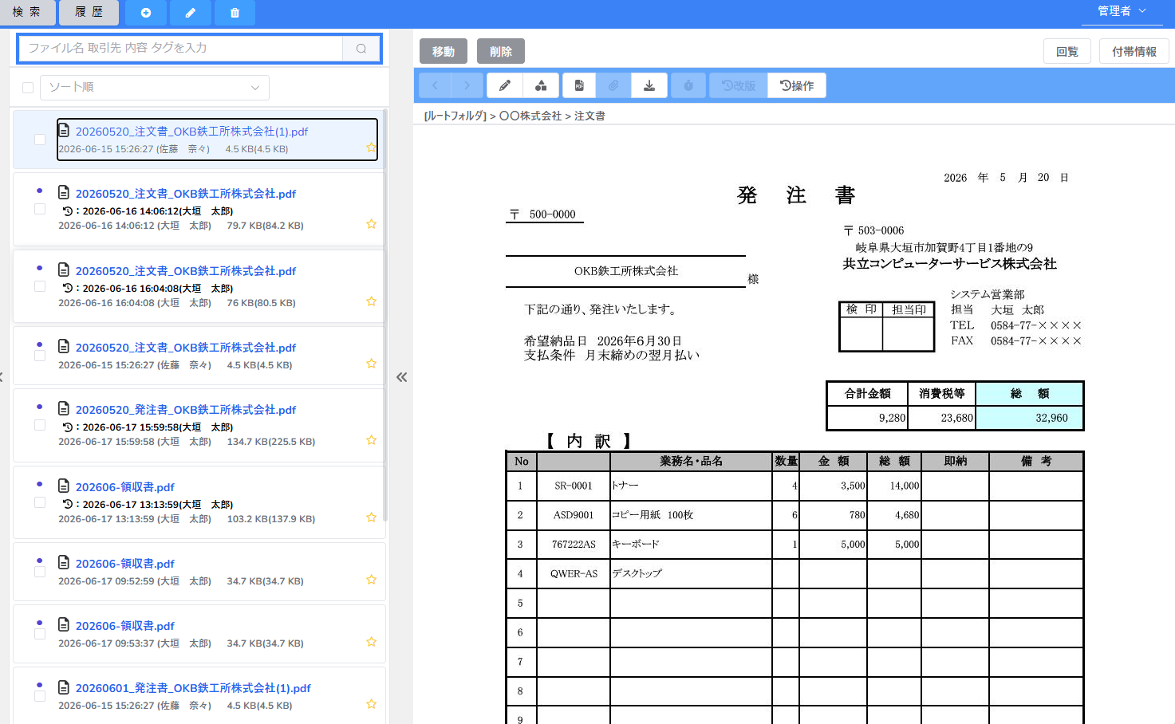
Task: Star the 領収書 file dated 13:13:59
Action: tap(371, 517)
